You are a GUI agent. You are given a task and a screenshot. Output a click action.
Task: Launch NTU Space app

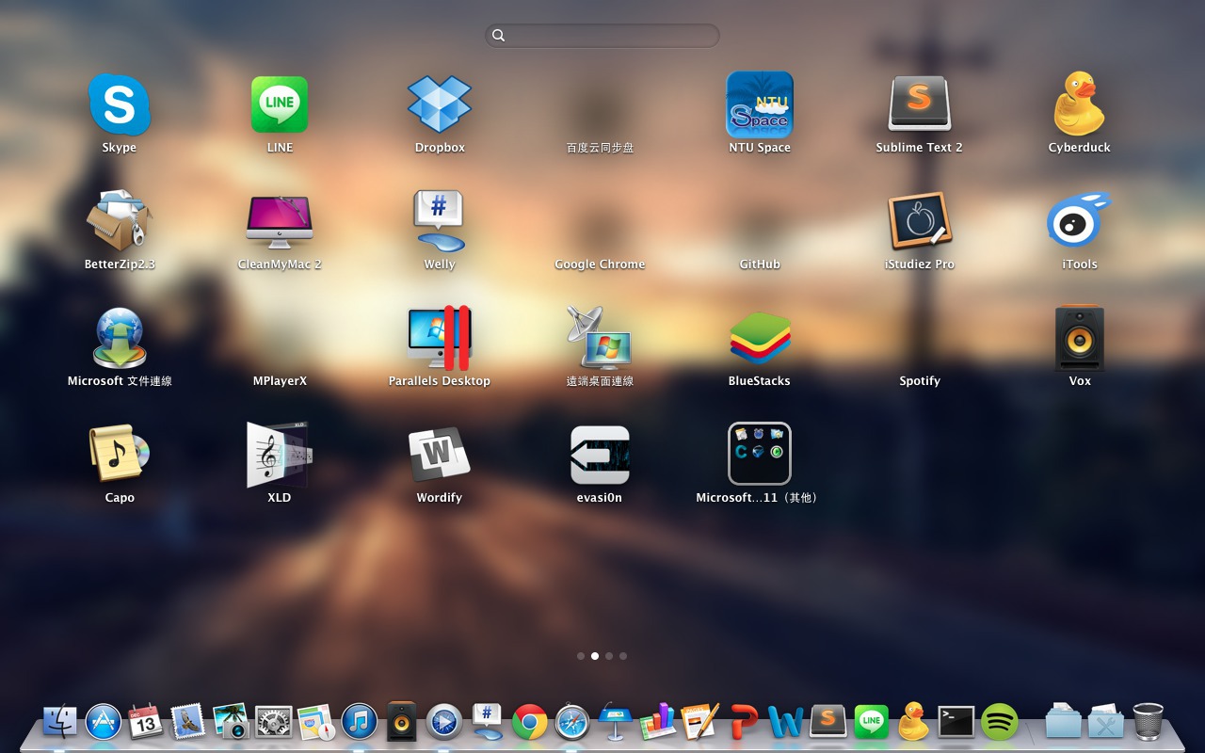(x=760, y=104)
